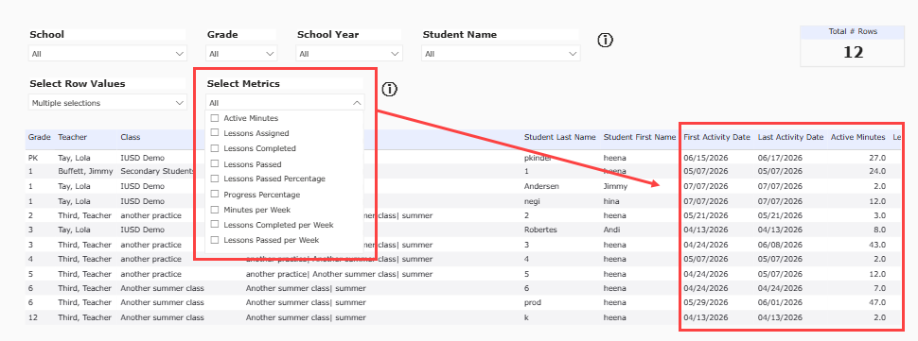The height and width of the screenshot is (341, 918).
Task: Sort by Active Minutes column header
Action: click(857, 137)
